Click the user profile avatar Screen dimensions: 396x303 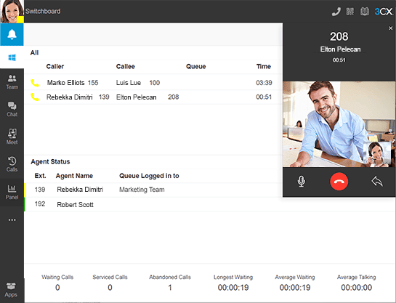(12, 12)
